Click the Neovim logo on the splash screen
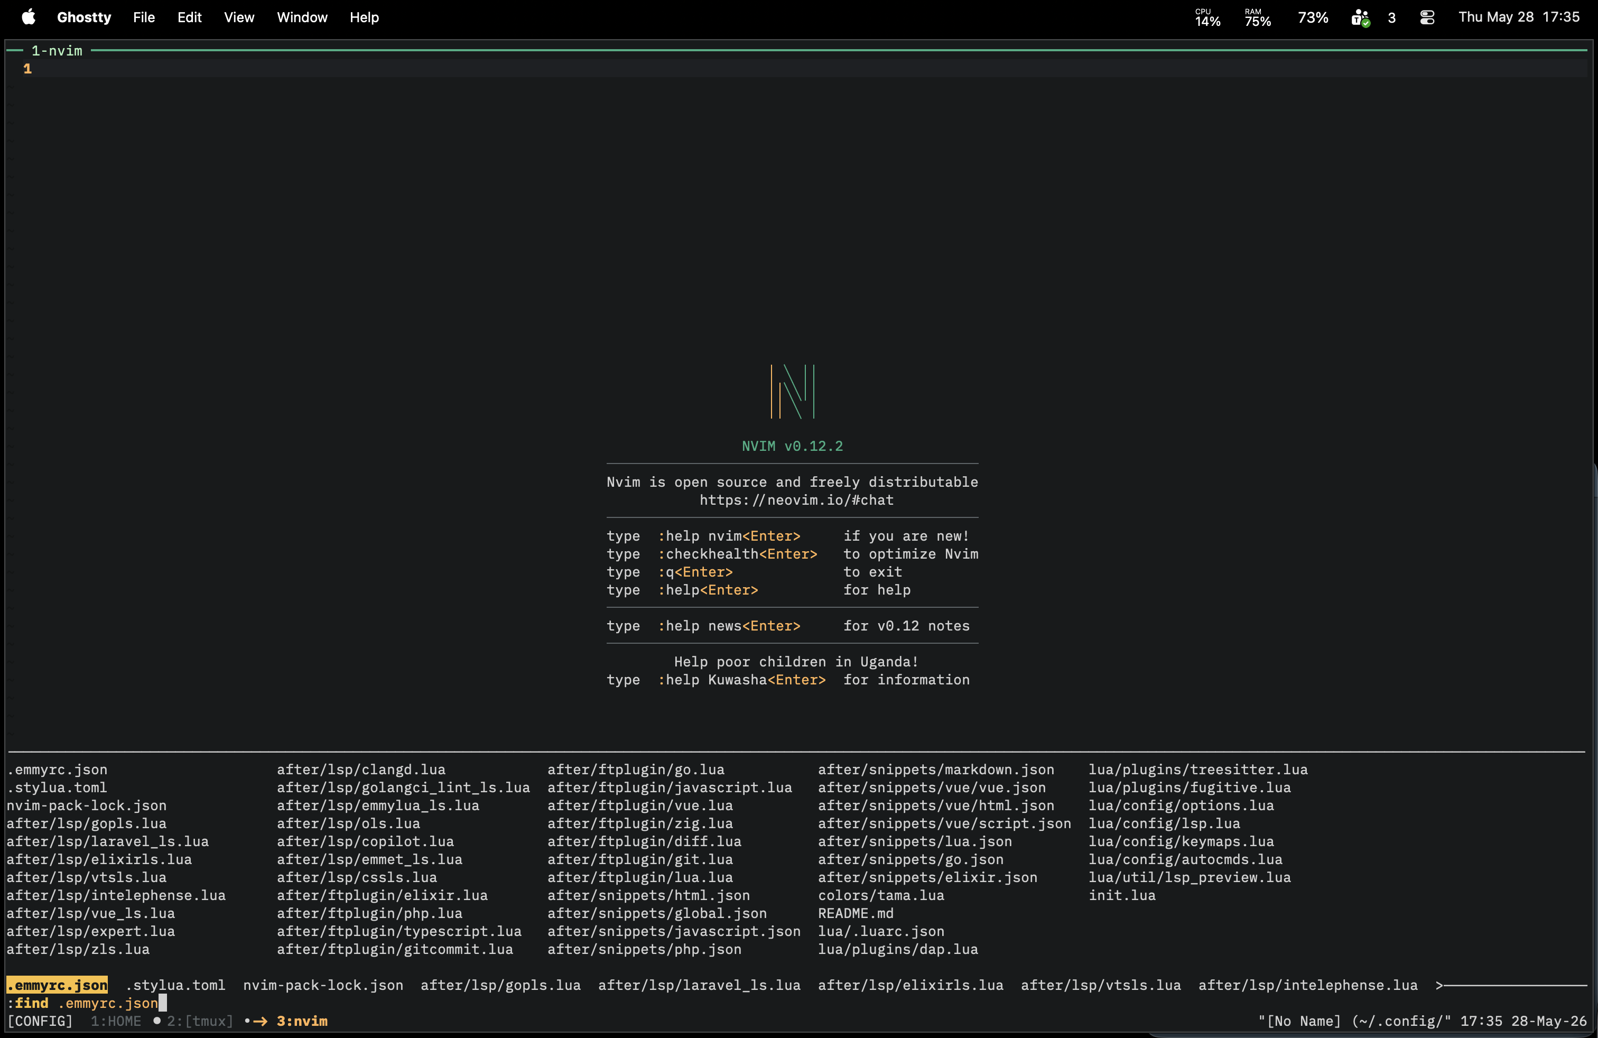 (792, 392)
